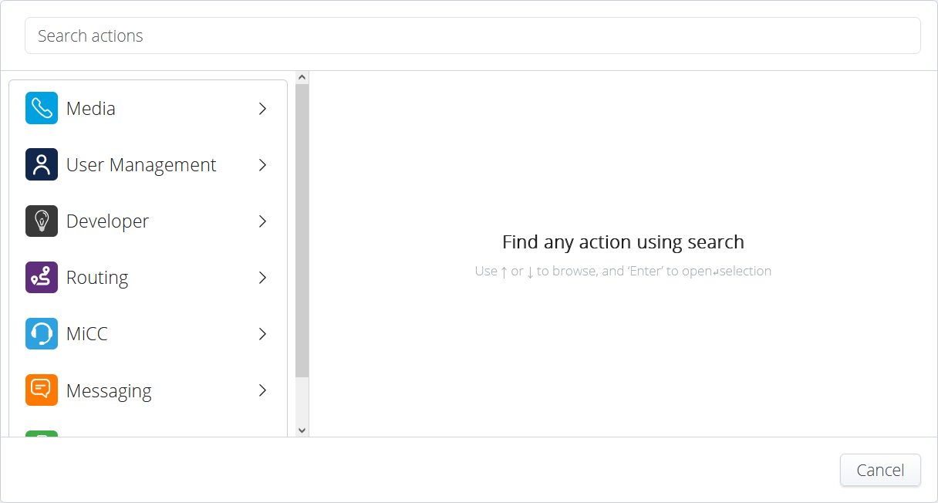
Task: Expand the Developer category chevron
Action: click(262, 221)
